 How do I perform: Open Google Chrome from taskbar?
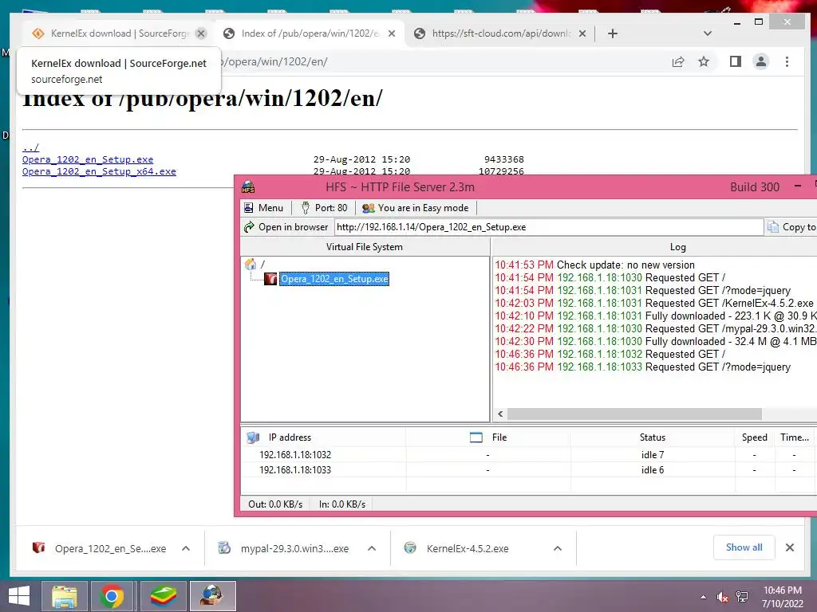click(x=112, y=596)
